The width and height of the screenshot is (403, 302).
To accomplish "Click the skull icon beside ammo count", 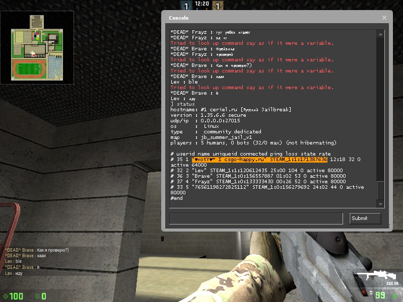I will (x=370, y=293).
